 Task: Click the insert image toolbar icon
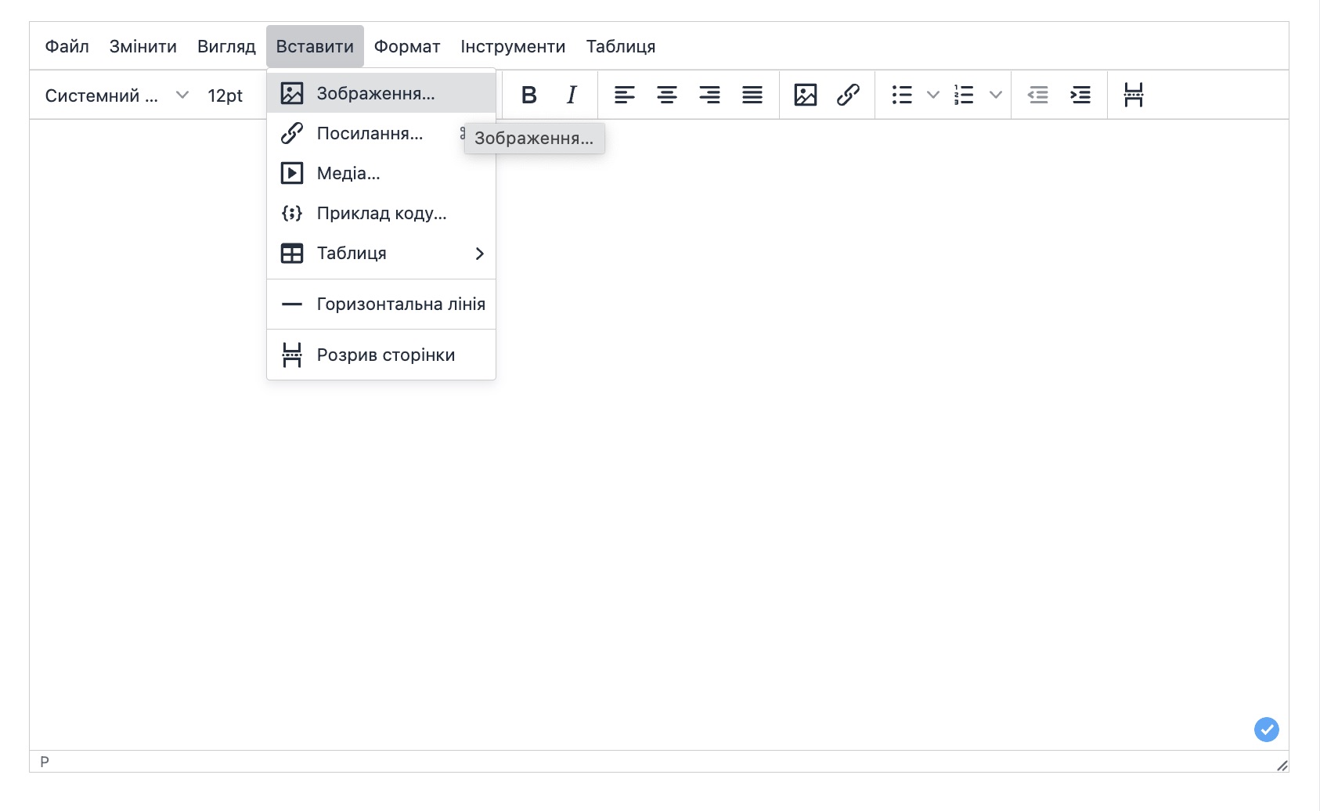806,95
